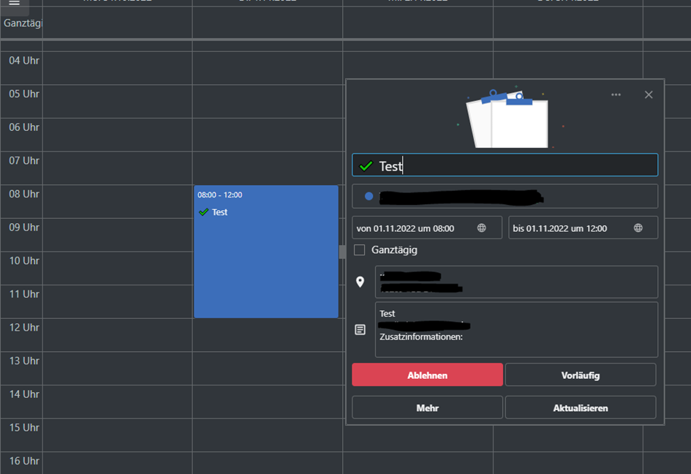
Task: Decline with the Ablehnen button
Action: (427, 375)
